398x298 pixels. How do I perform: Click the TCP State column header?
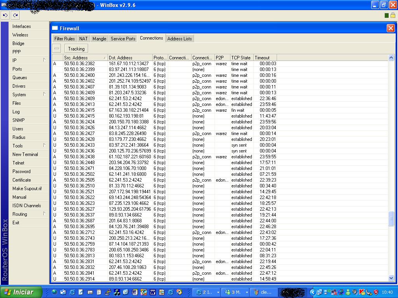click(x=242, y=57)
